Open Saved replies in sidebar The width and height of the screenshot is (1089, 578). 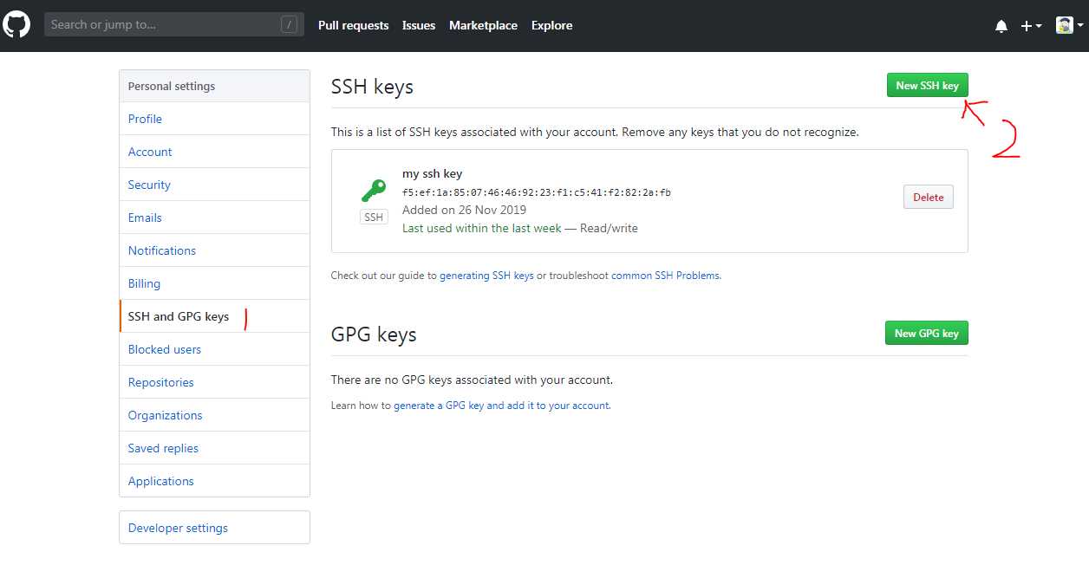(x=214, y=448)
